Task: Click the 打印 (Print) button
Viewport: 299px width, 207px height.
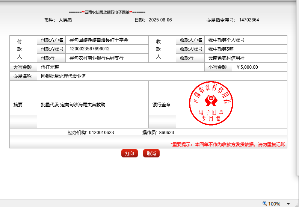Action: [x=130, y=154]
